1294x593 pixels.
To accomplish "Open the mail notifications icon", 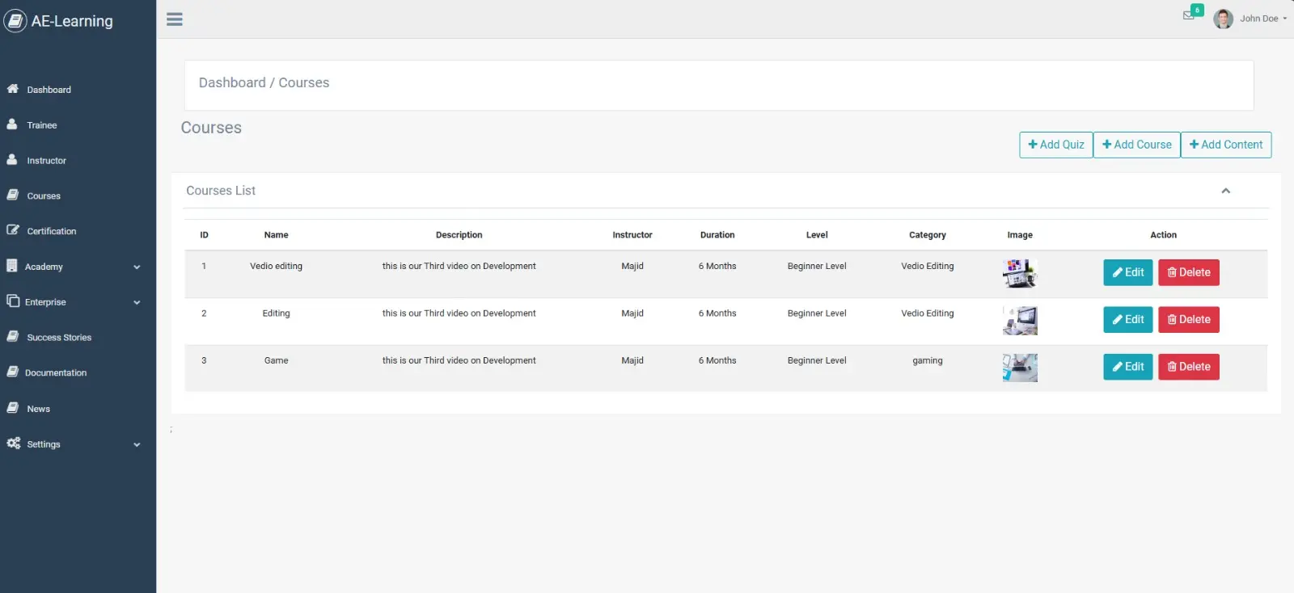I will click(1188, 15).
